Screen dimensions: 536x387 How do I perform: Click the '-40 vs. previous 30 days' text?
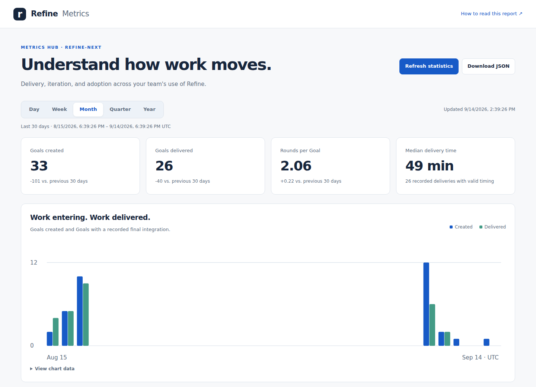[x=182, y=181]
